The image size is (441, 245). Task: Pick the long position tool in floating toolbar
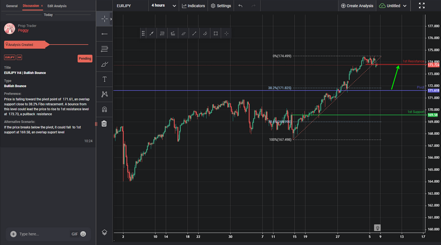173,34
